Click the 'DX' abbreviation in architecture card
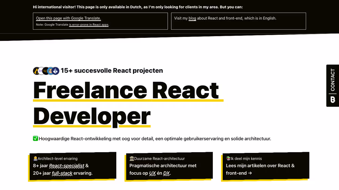This screenshot has width=339, height=190. coord(166,173)
